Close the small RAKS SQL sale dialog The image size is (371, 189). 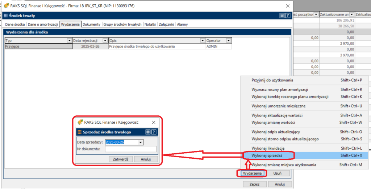point(154,122)
